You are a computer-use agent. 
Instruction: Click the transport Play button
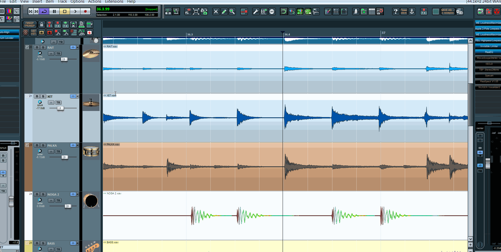pos(75,11)
